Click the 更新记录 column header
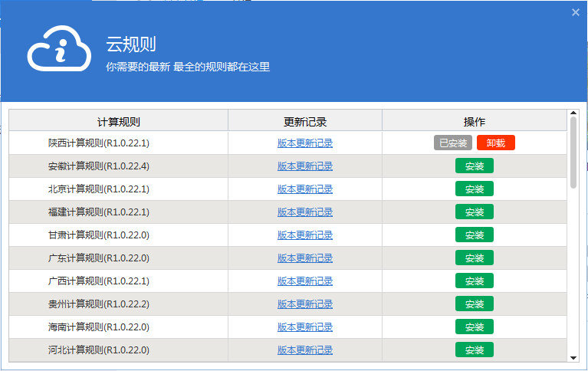The height and width of the screenshot is (371, 588). (x=305, y=121)
